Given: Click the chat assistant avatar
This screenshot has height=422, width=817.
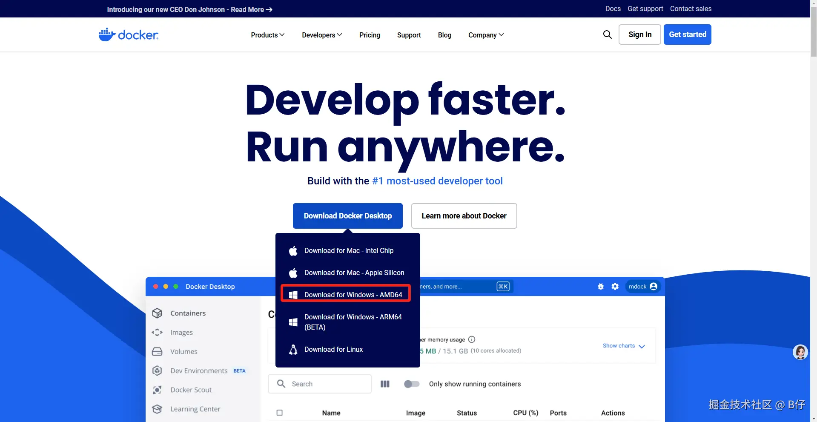Looking at the screenshot, I should coord(800,352).
